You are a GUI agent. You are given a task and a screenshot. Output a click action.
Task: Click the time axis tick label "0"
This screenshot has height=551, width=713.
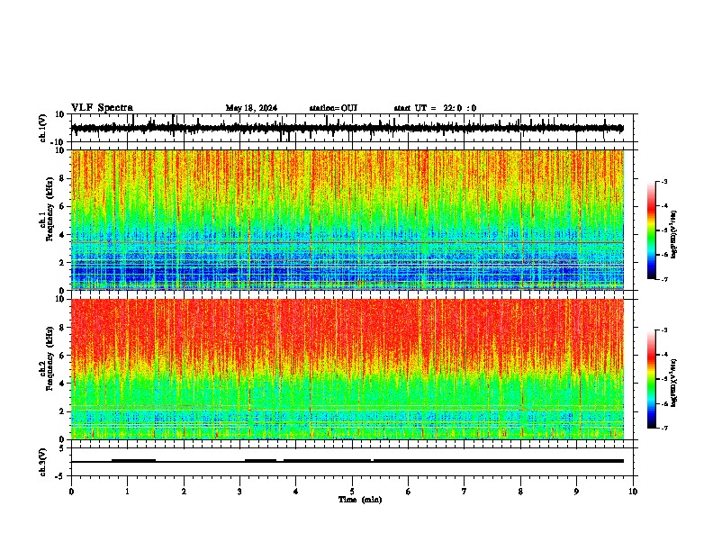point(71,492)
